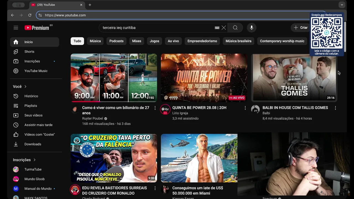Screen dimensions: 354x199
Task: Open options menu for EDU REVELA video
Action: pos(155,188)
